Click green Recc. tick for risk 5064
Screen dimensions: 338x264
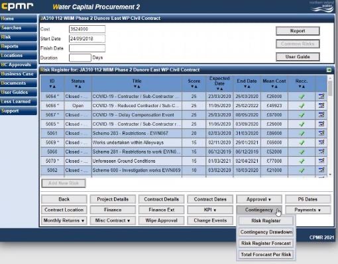tap(302, 97)
